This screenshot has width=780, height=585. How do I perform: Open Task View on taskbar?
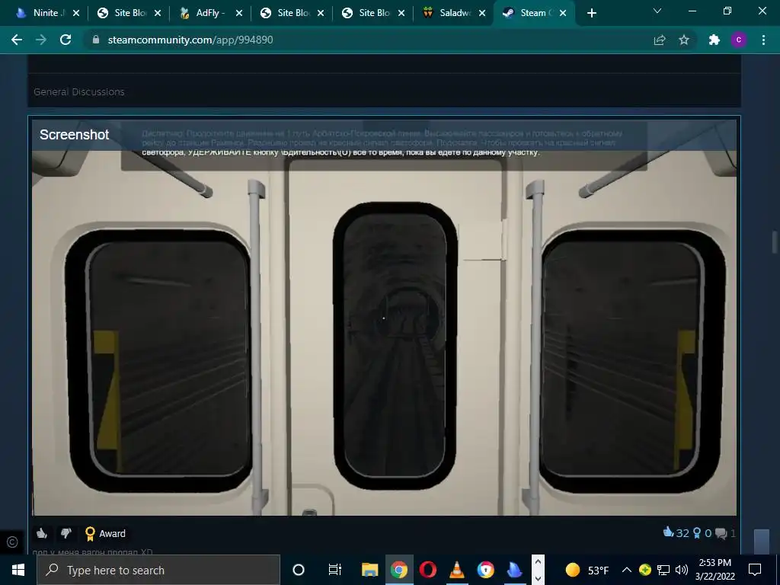[335, 570]
